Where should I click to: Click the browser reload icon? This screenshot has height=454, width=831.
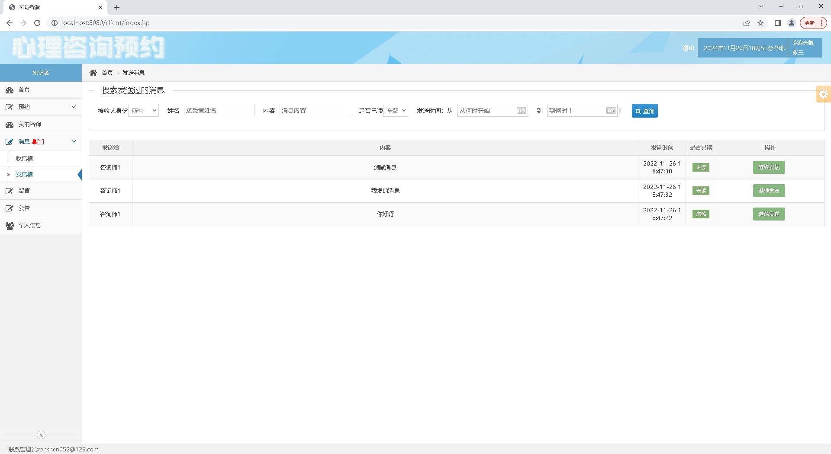[37, 23]
